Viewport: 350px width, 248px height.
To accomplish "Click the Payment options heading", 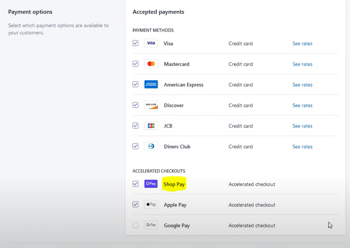I will coord(30,12).
